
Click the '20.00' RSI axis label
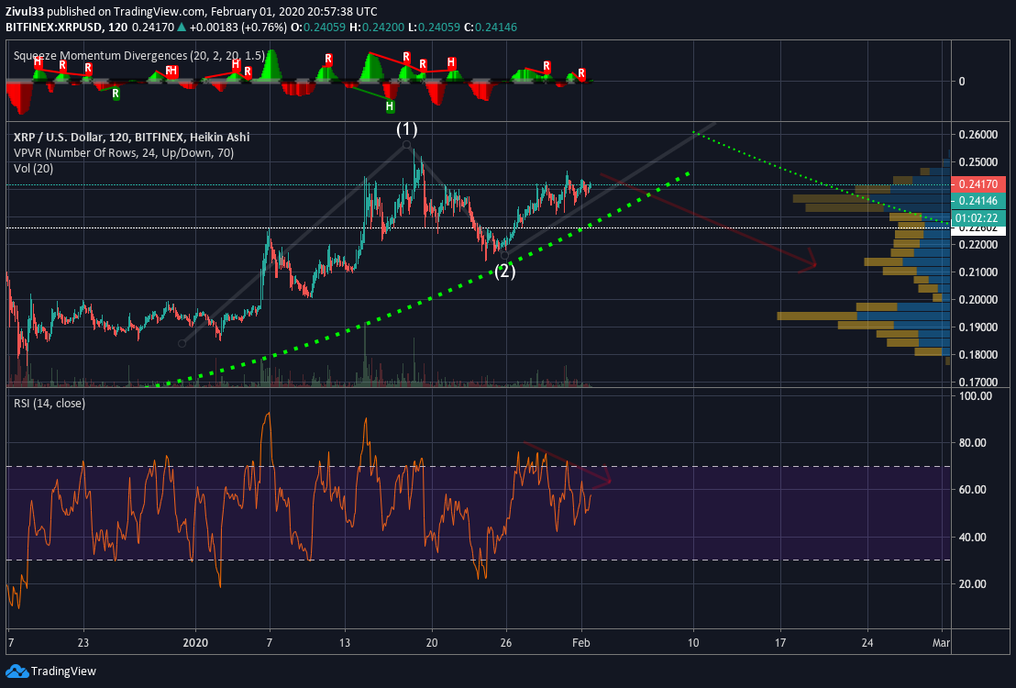coord(972,583)
